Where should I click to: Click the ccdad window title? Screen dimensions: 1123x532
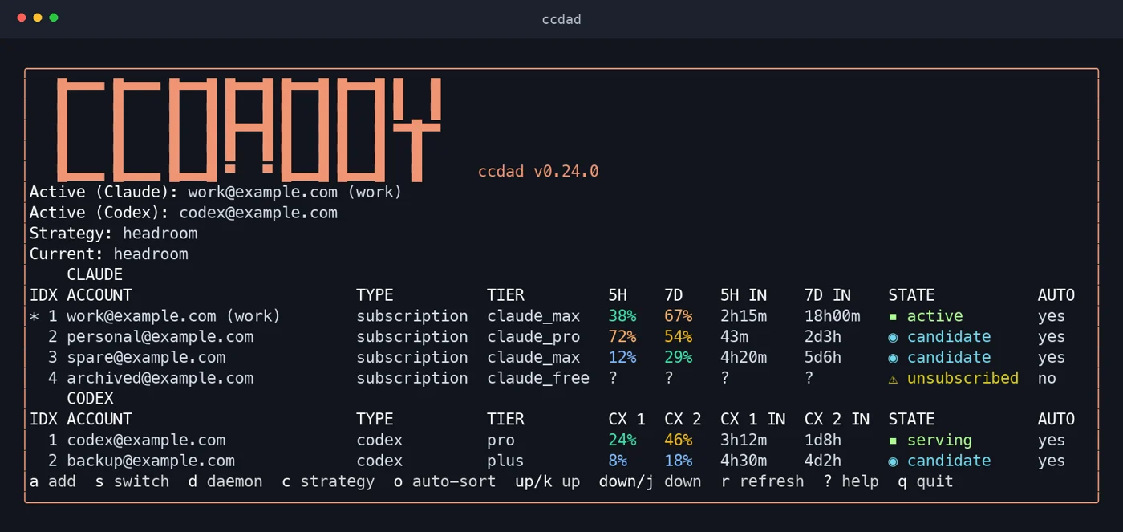[561, 19]
